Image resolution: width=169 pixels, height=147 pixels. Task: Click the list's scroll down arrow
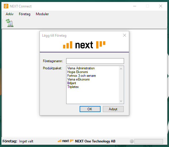coord(121,101)
